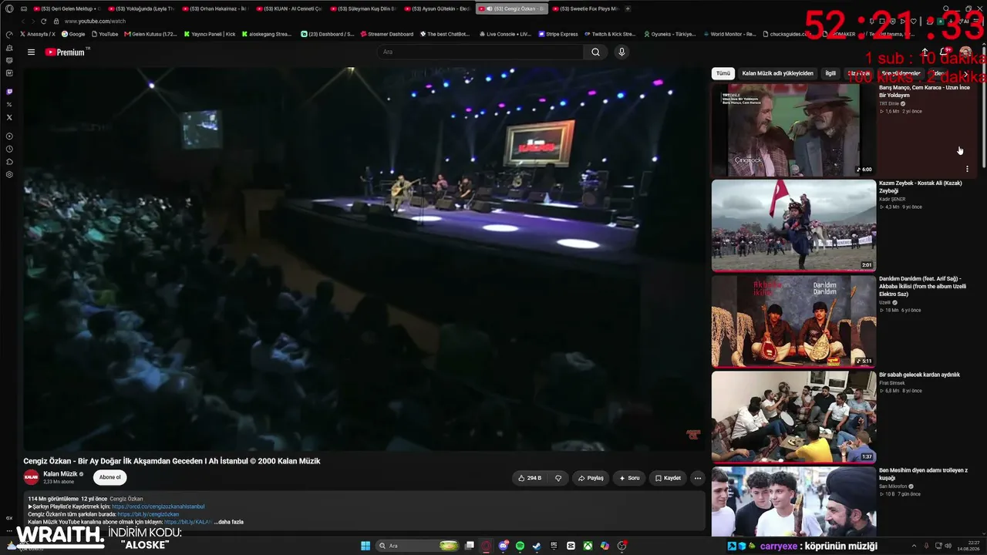Open 'Bir sabah gelecek kardan aydınlık' thumbnail

pos(793,417)
